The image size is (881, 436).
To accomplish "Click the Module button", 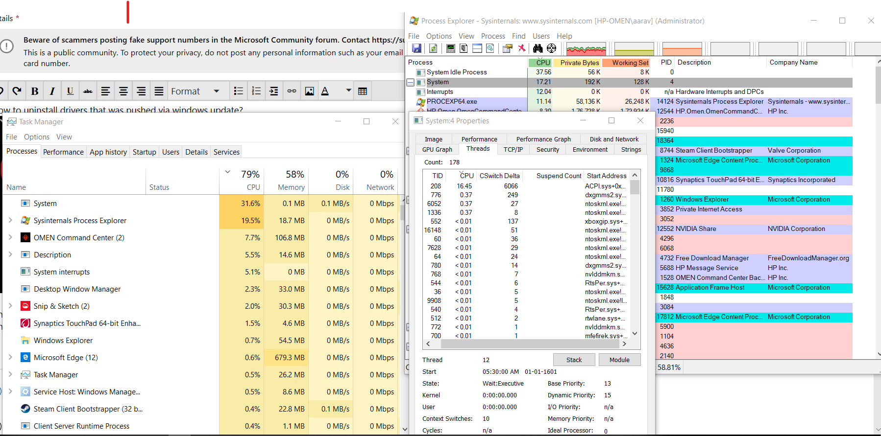I will 619,360.
